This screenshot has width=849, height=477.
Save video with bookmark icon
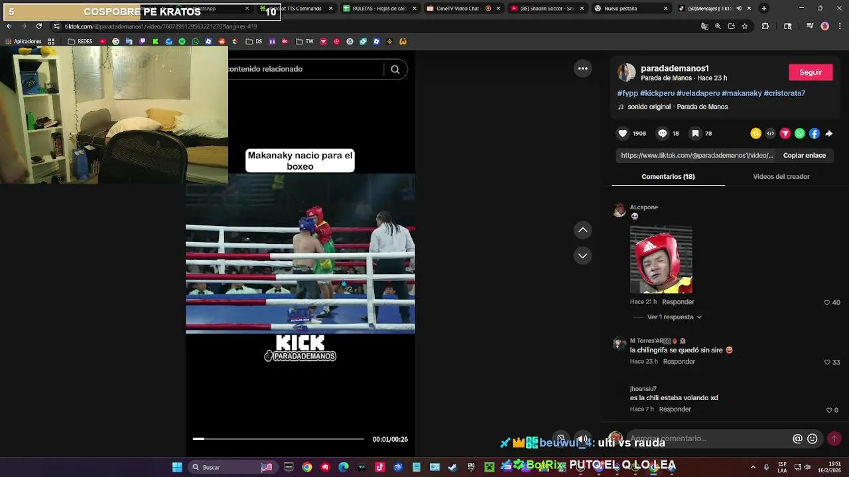[x=695, y=133]
